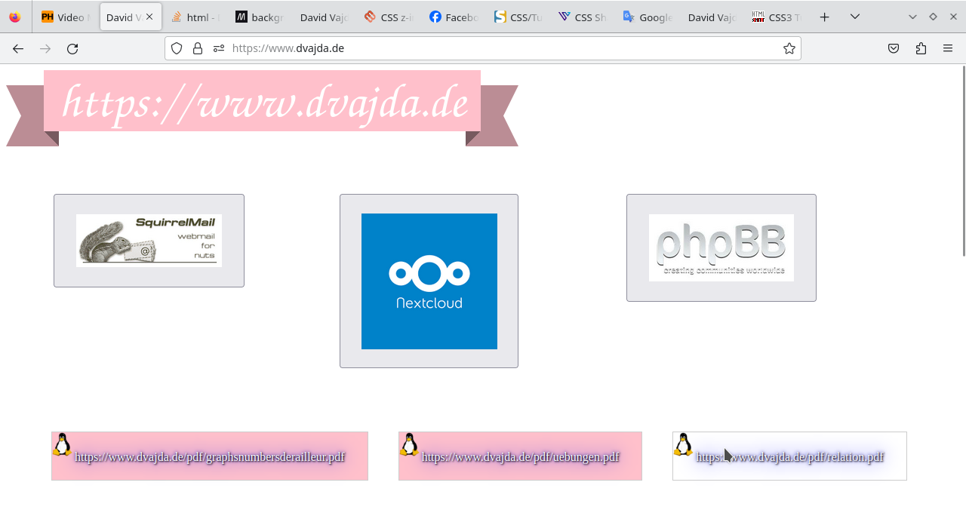Open the uebungen.pdf link
The image size is (966, 510).
520,456
